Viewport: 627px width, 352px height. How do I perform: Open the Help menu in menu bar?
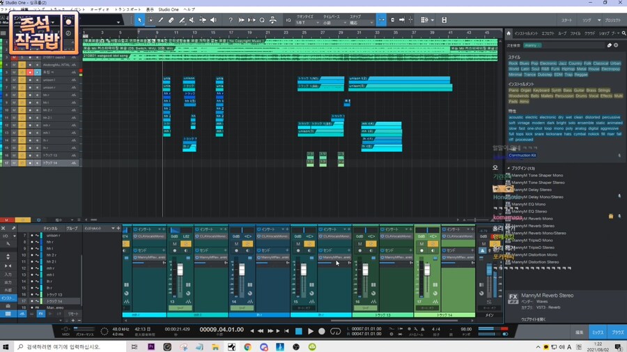coord(189,9)
